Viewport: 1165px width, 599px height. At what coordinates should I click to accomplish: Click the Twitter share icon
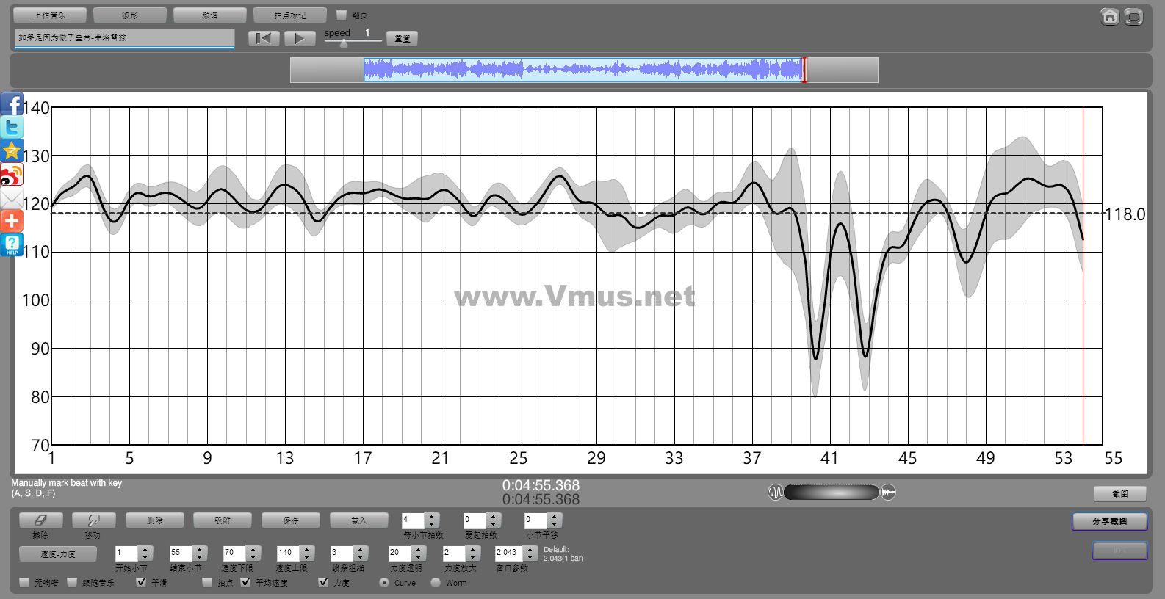coord(12,128)
